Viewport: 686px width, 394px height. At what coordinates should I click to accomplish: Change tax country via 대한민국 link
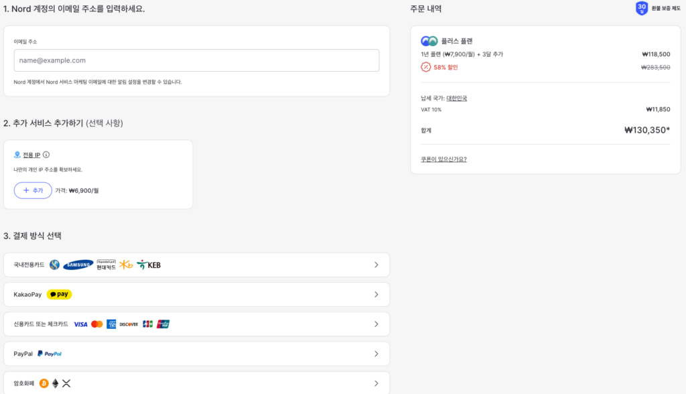pyautogui.click(x=456, y=98)
